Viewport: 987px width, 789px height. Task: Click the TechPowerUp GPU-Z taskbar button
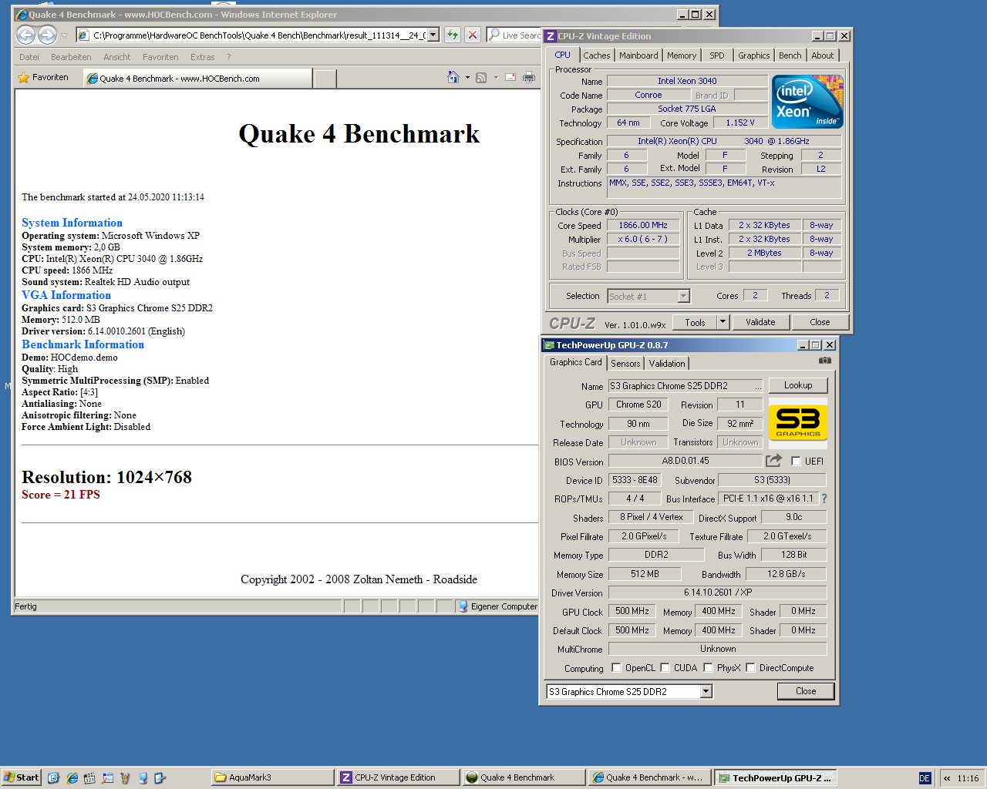click(x=776, y=777)
